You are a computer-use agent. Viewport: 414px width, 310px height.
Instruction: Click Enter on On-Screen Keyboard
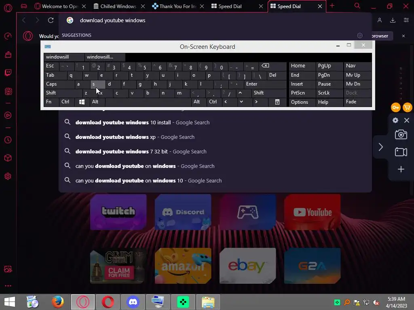pyautogui.click(x=265, y=84)
